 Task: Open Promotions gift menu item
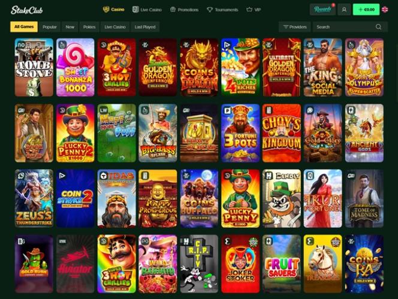click(184, 10)
